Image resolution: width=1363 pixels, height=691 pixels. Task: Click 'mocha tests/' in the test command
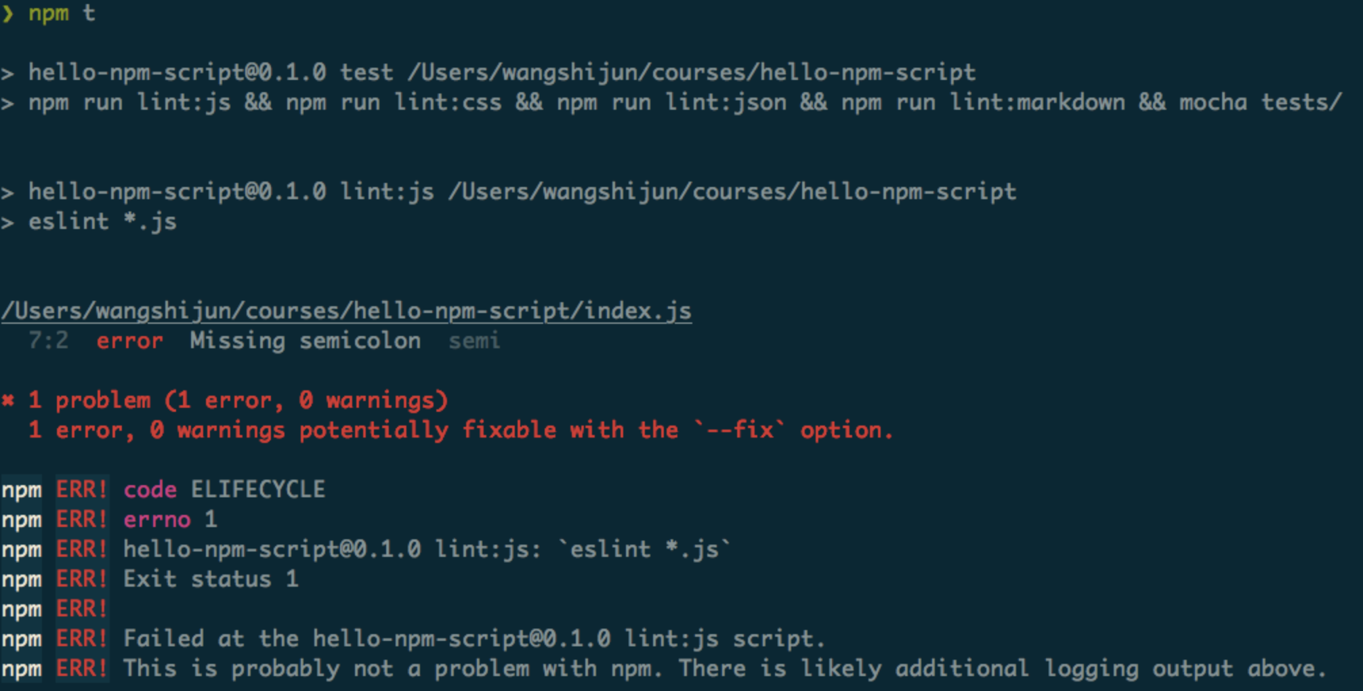pos(1260,102)
